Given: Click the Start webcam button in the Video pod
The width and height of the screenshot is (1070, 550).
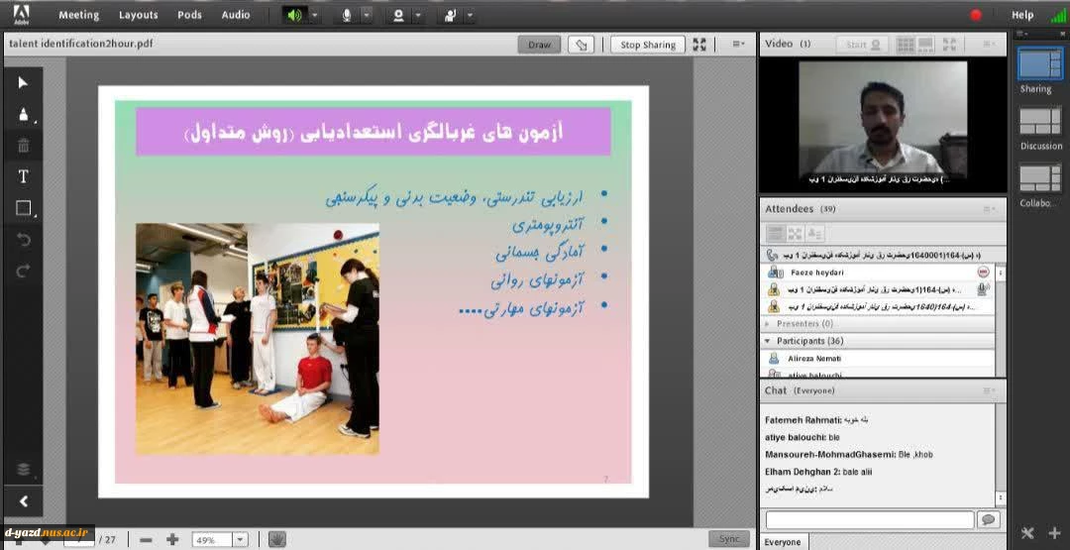Looking at the screenshot, I should click(x=863, y=45).
